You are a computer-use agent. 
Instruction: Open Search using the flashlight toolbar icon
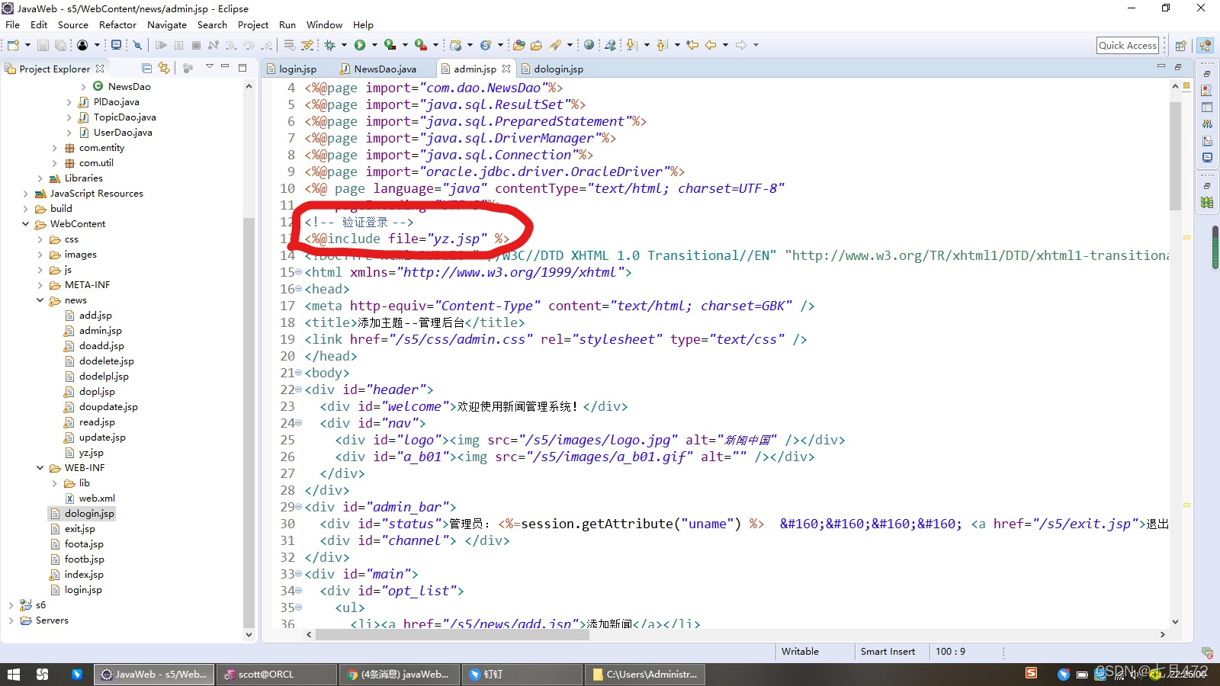pos(556,45)
